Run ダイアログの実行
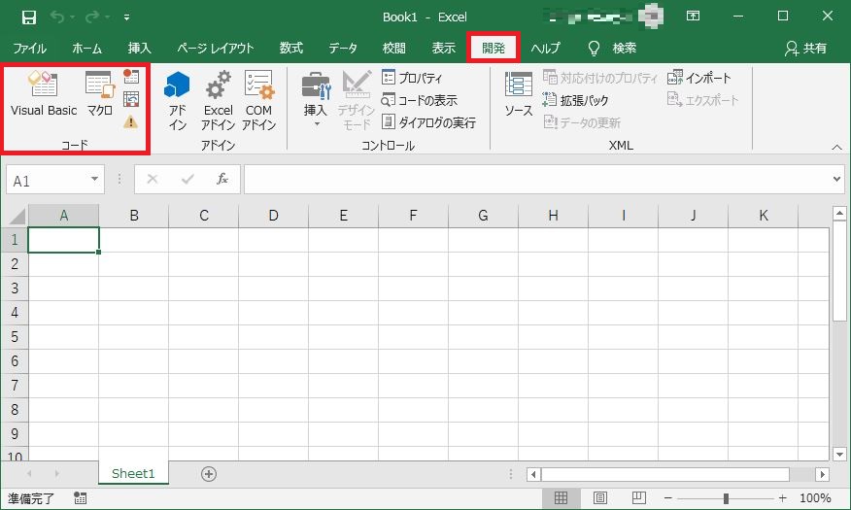 (428, 122)
